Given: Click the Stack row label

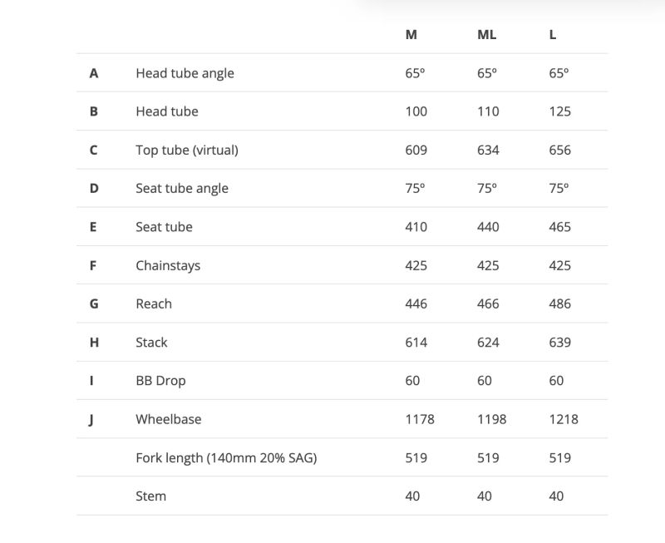Looking at the screenshot, I should [151, 343].
